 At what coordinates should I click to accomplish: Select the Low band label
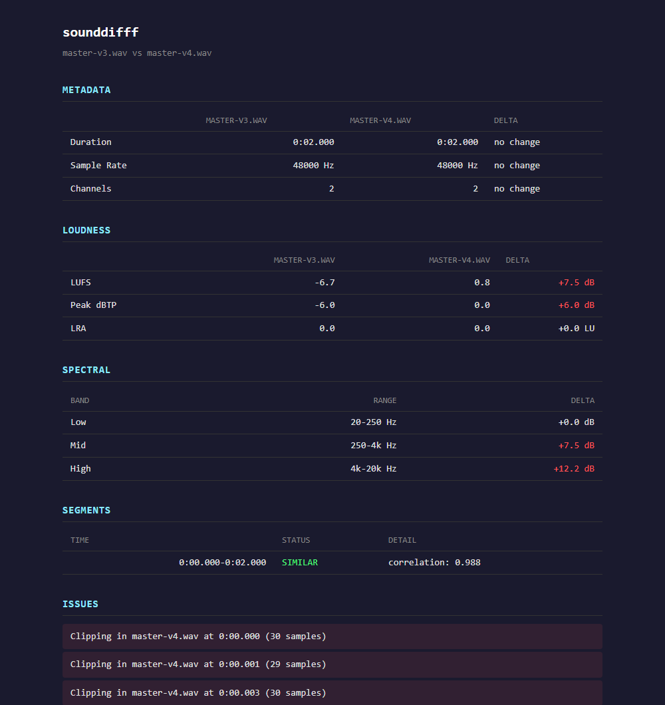click(78, 422)
